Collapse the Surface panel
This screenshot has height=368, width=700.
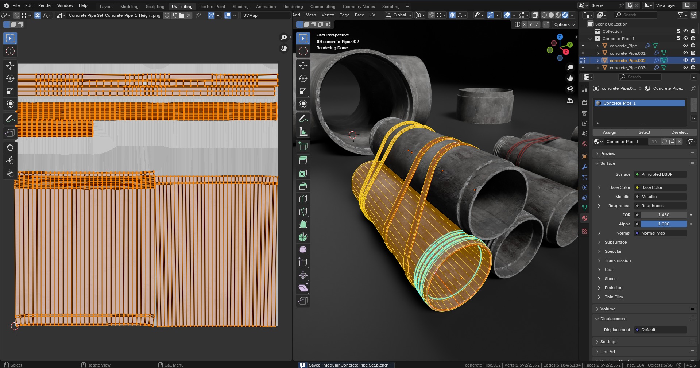608,163
